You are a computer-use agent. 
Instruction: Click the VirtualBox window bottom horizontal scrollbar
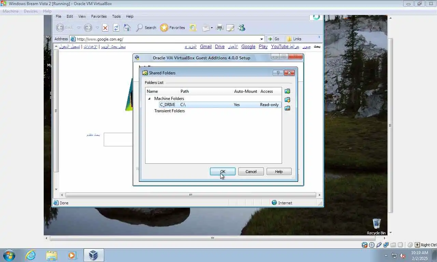coord(213,238)
